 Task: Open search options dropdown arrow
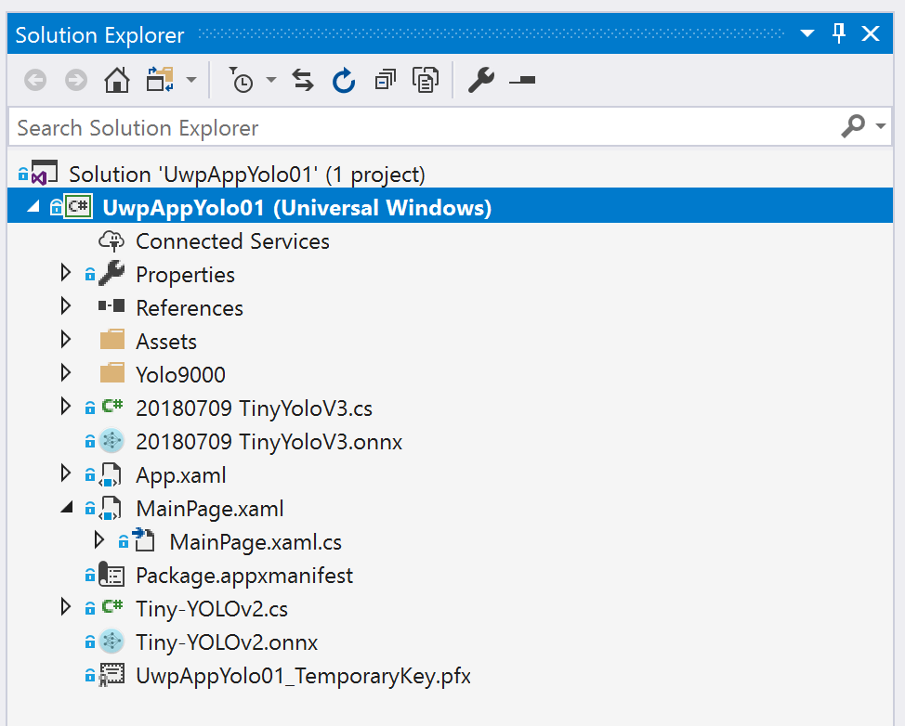pyautogui.click(x=881, y=127)
